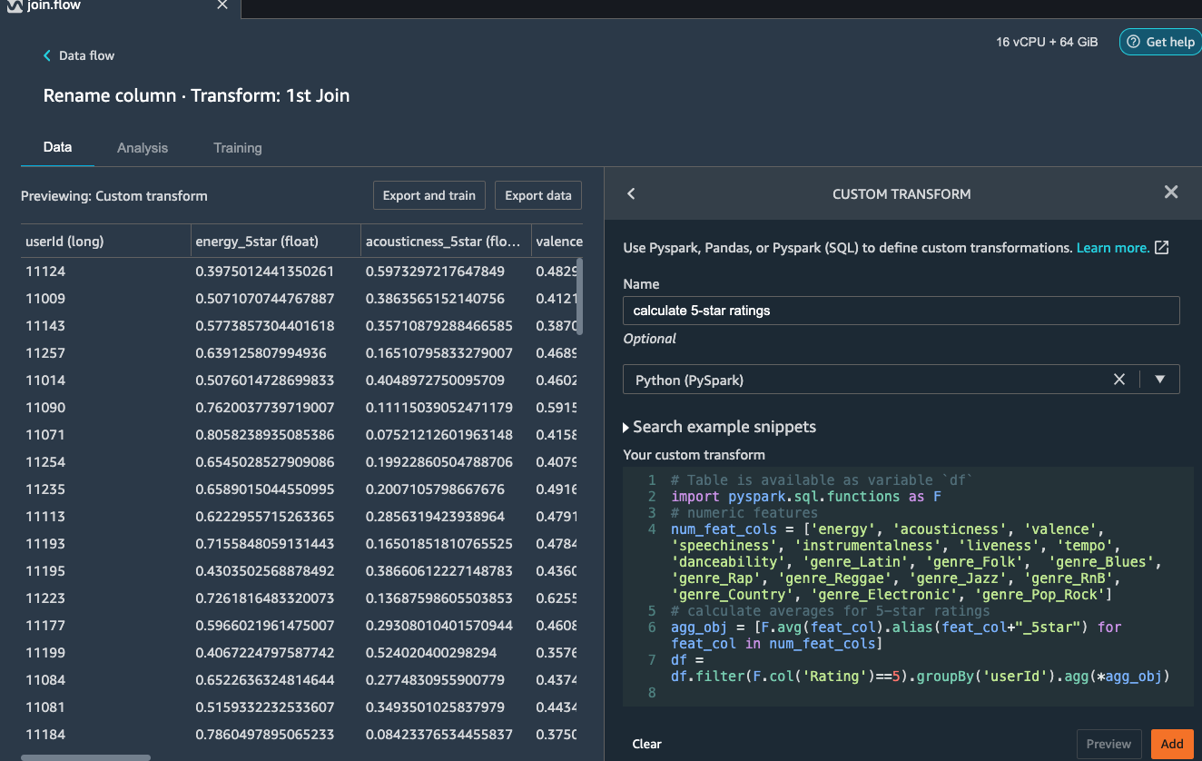Click the Add button

pyautogui.click(x=1172, y=744)
